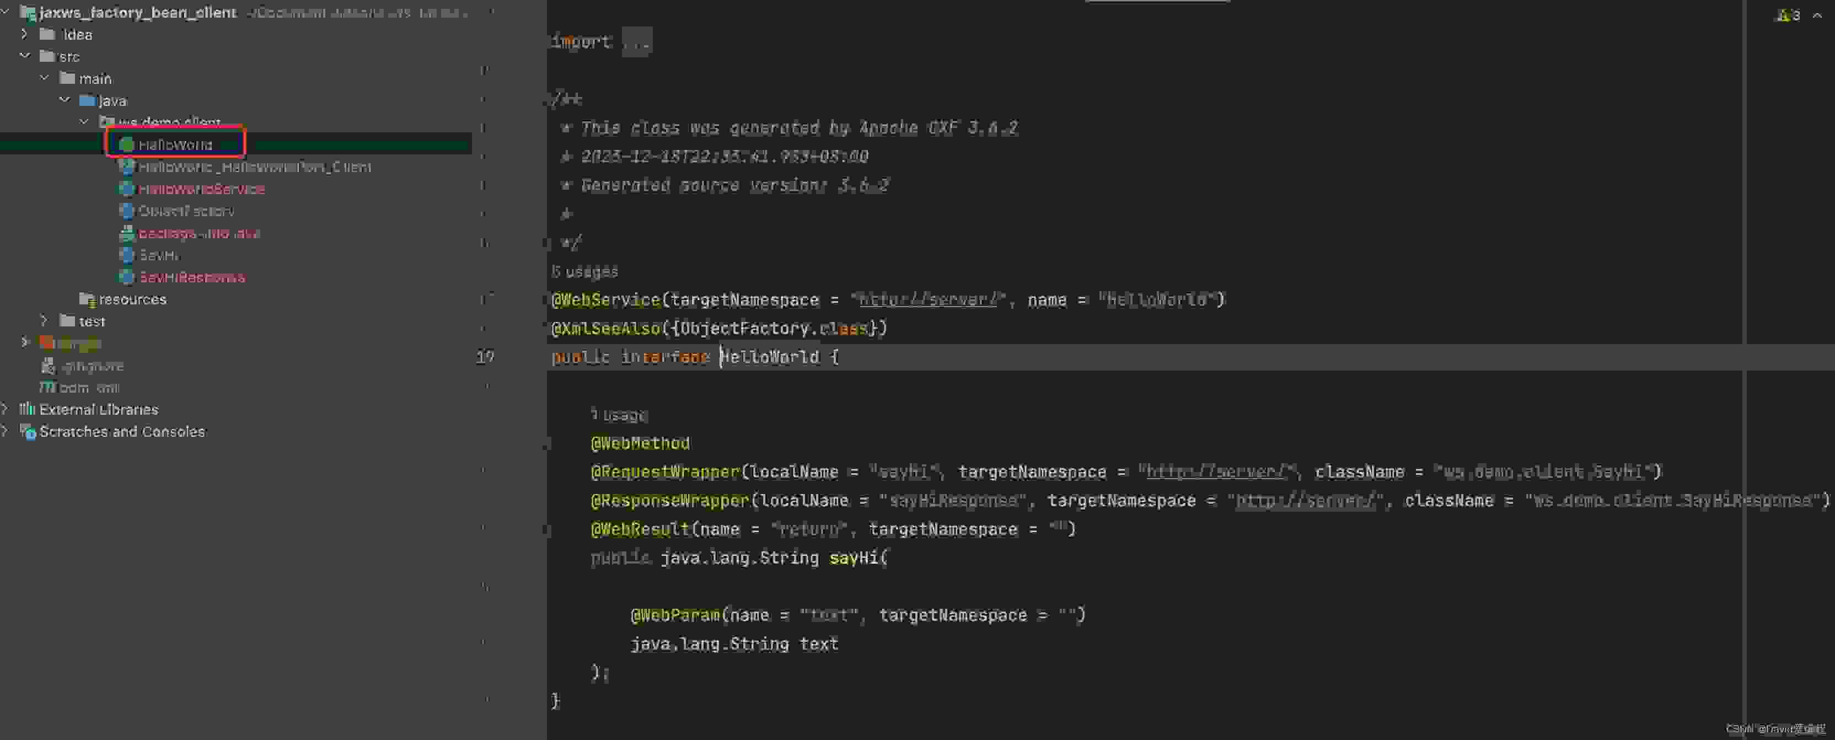The width and height of the screenshot is (1835, 740).
Task: Collapse the jaxws_factory_bean_client project root
Action: 5,12
